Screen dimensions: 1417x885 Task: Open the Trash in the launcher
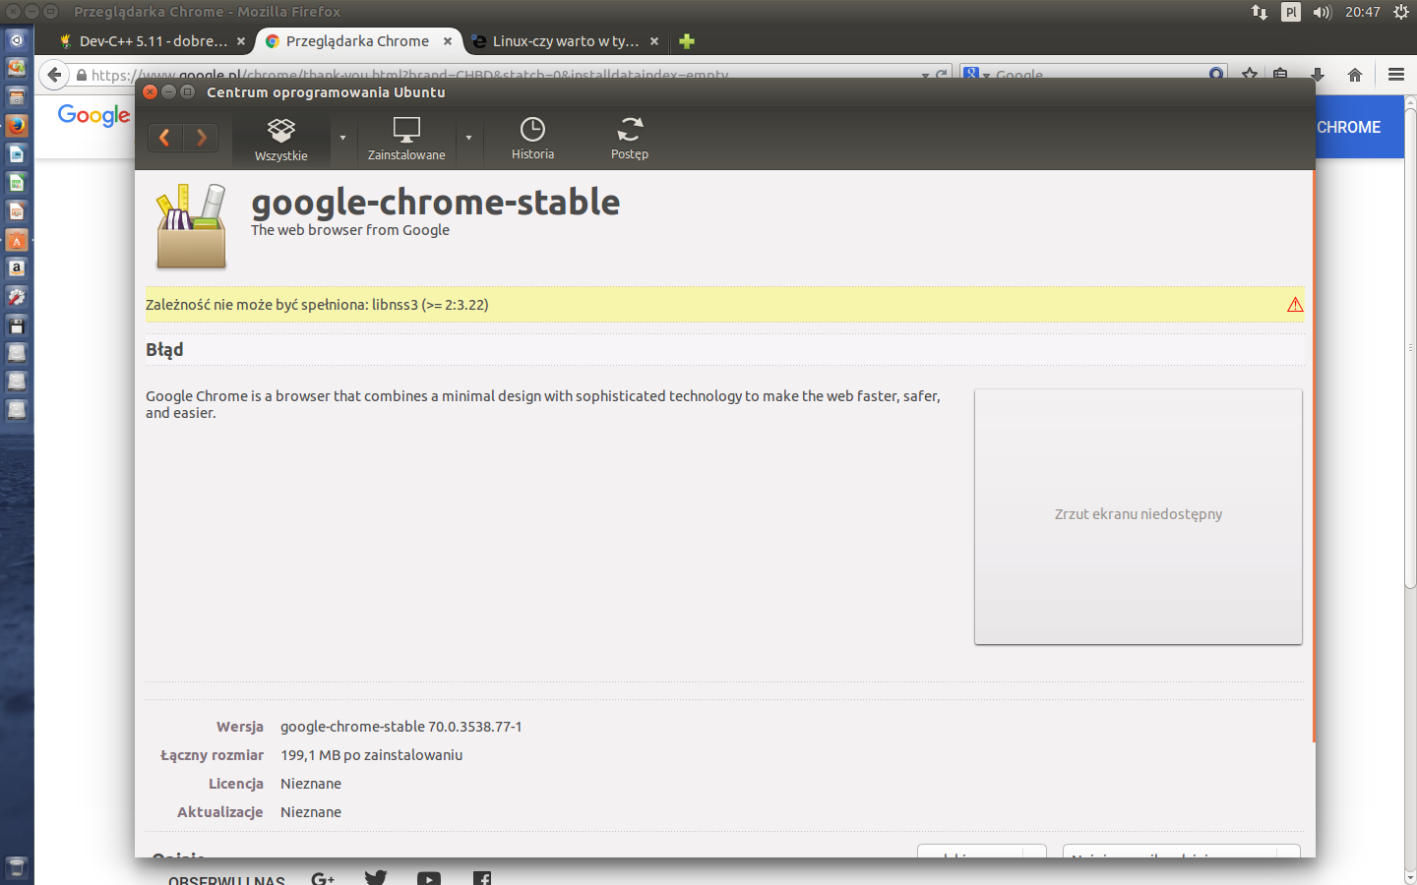(x=17, y=868)
